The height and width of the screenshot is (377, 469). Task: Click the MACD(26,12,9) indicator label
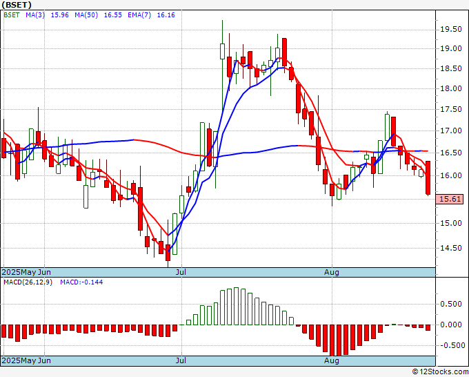pyautogui.click(x=28, y=282)
